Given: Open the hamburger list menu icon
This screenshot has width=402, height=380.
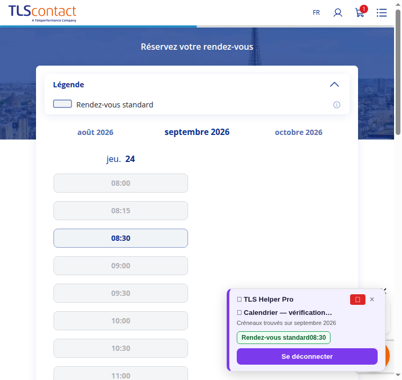Looking at the screenshot, I should tap(381, 13).
